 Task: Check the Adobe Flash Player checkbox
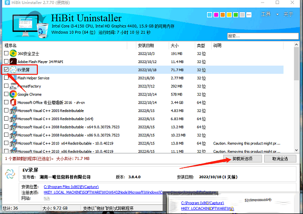pyautogui.click(x=6, y=61)
